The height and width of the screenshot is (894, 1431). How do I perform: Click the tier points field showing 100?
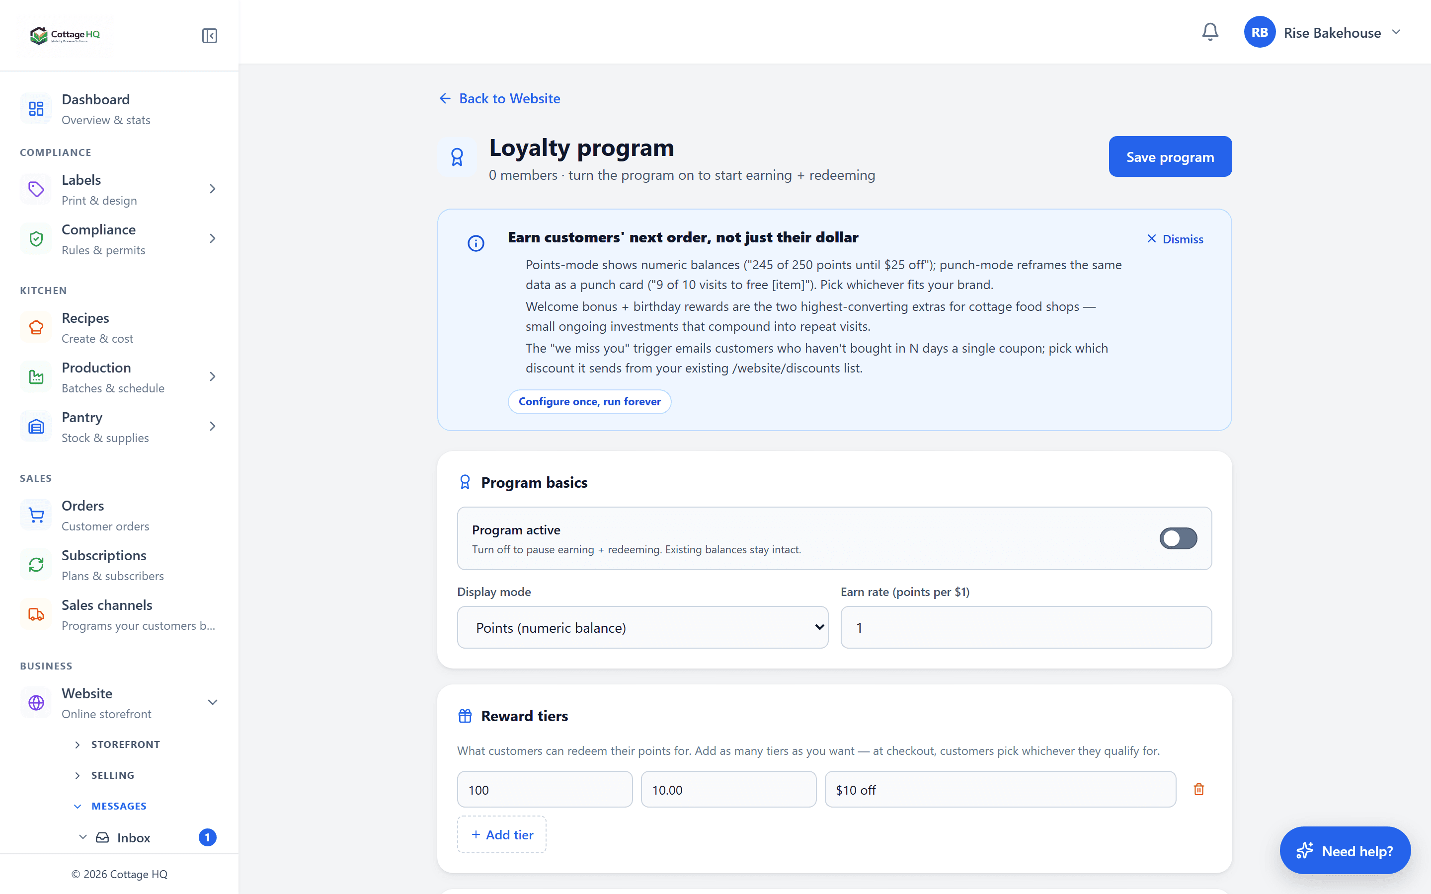(545, 789)
